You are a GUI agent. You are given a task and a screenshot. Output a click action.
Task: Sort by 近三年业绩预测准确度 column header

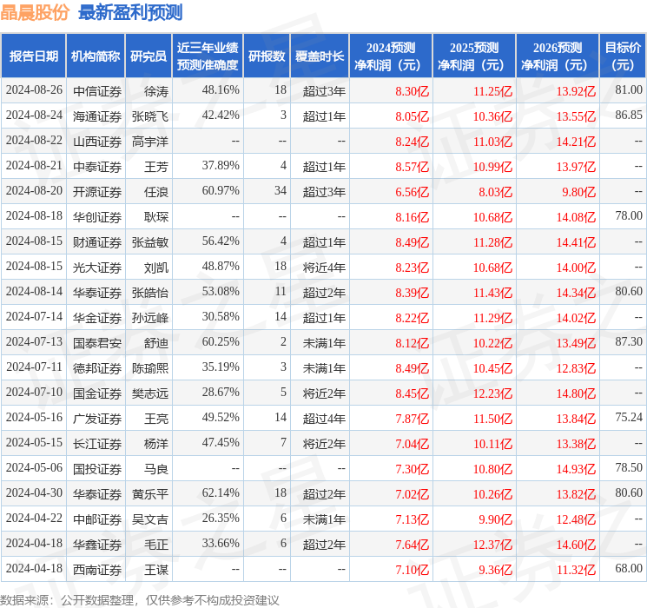coord(207,56)
